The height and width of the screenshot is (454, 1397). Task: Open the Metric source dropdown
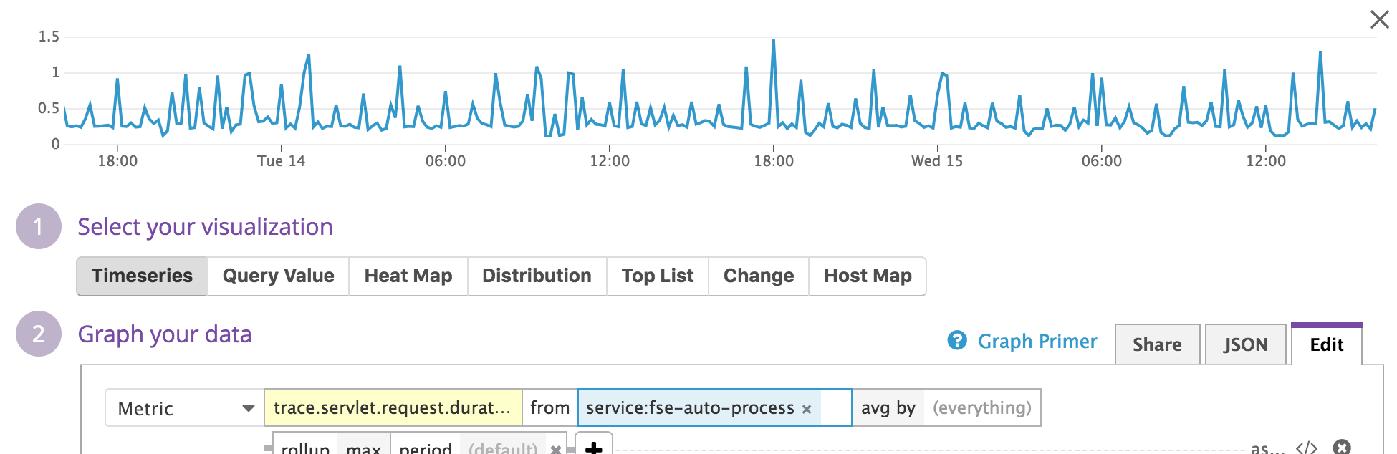[x=185, y=408]
